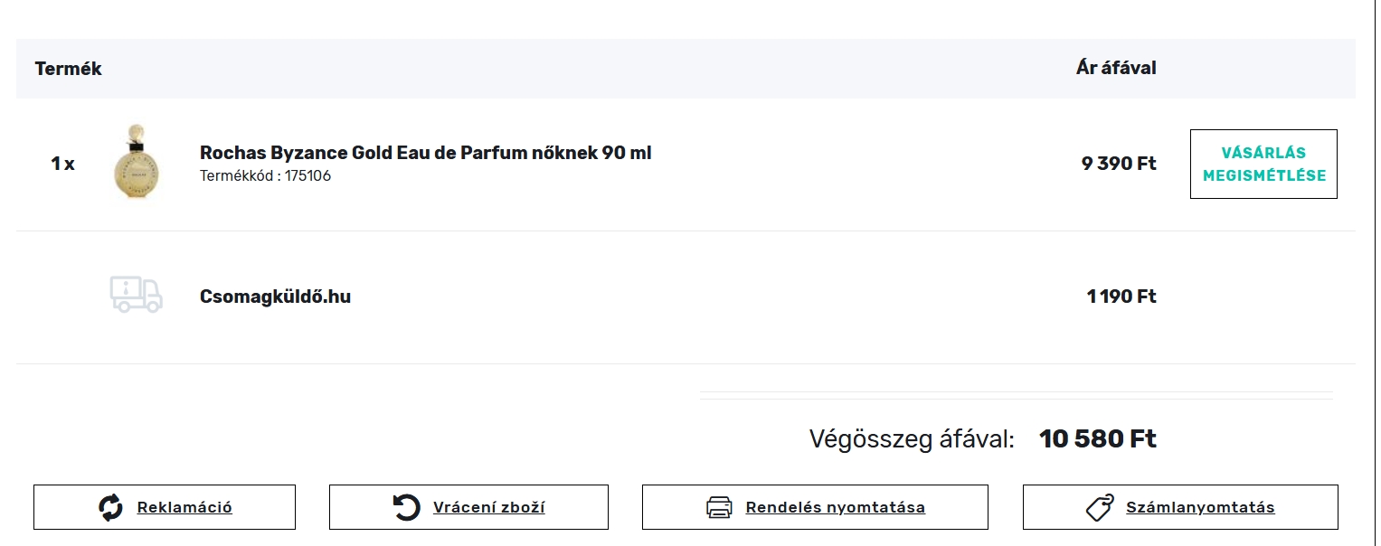This screenshot has width=1381, height=546.
Task: Open the Számlanyomtatás link
Action: [1199, 507]
